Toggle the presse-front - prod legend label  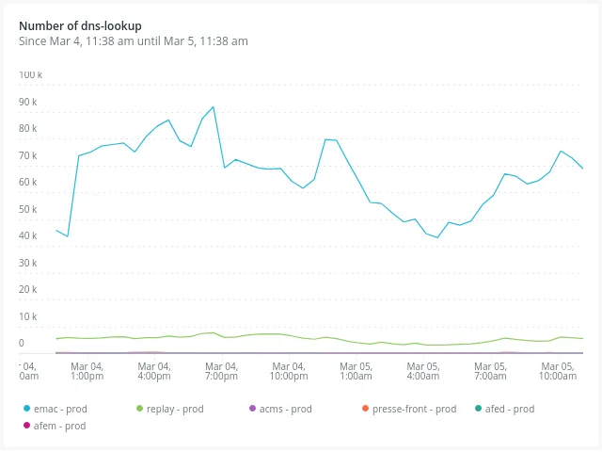414,409
